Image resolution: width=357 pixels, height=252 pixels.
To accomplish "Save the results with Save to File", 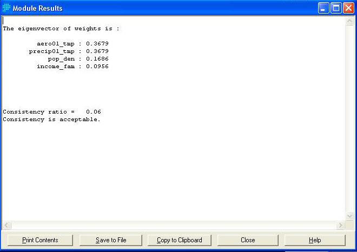I will pos(111,240).
